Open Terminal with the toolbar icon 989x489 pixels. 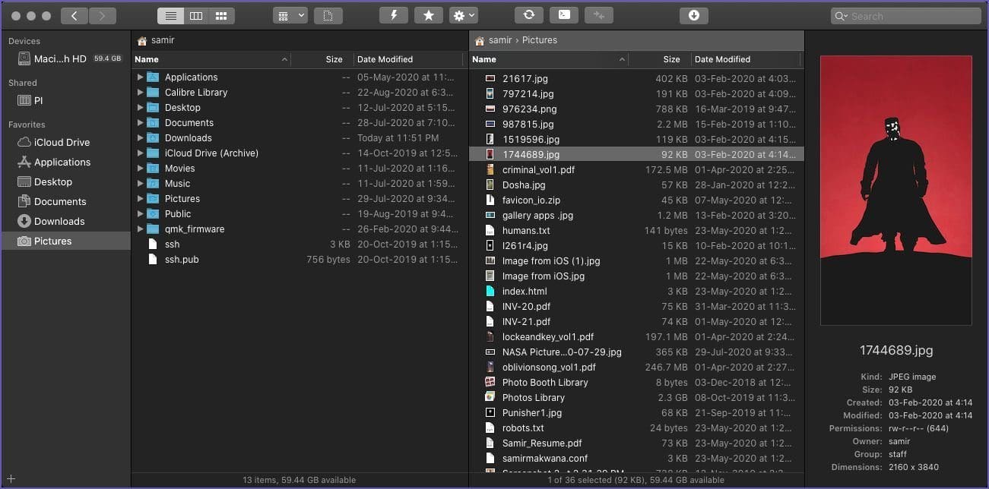564,15
